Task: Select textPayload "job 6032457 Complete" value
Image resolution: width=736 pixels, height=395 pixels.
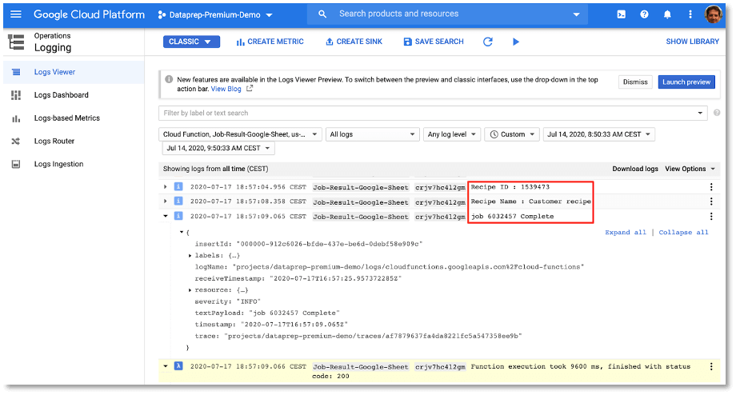Action: point(294,313)
